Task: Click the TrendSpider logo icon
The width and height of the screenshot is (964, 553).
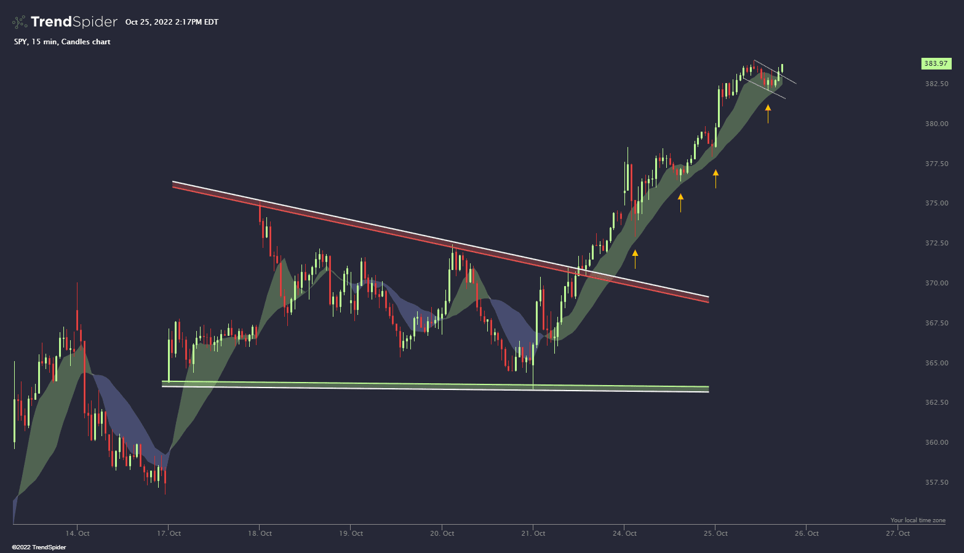Action: (18, 21)
